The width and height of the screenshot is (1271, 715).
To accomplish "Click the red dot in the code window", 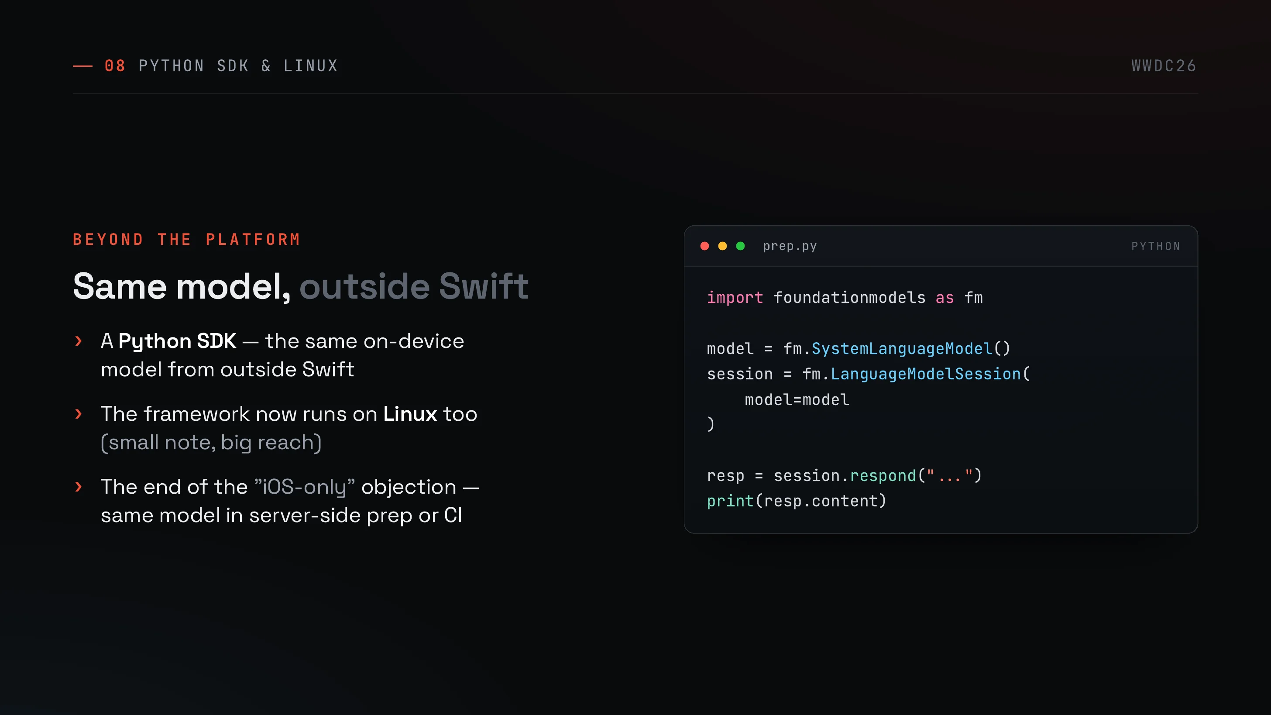I will [704, 246].
